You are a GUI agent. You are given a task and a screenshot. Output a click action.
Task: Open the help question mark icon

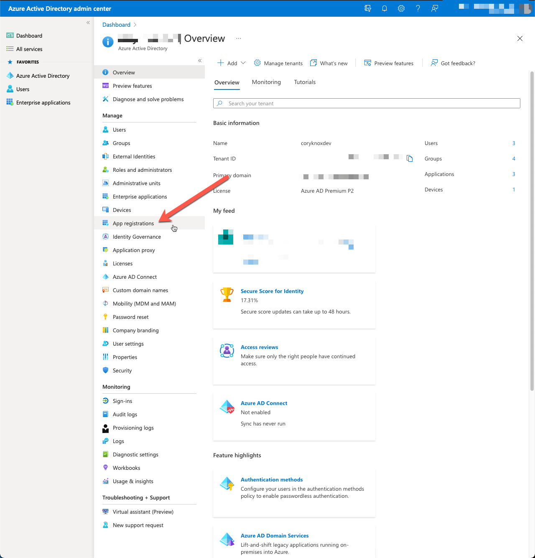(418, 8)
